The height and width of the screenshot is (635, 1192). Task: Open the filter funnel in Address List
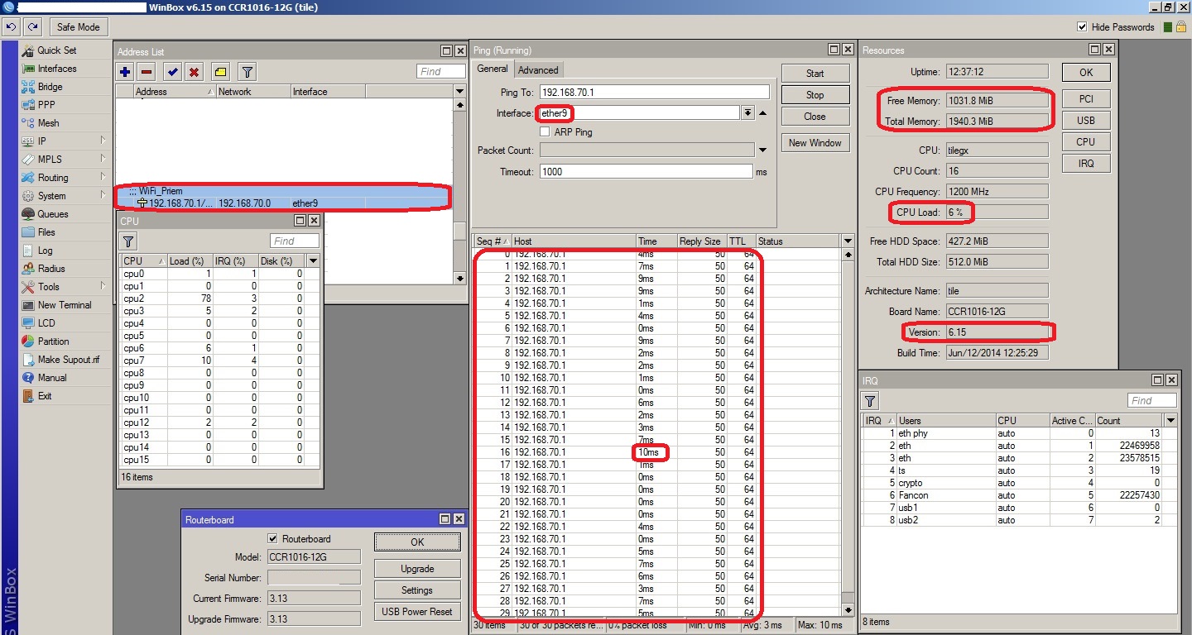coord(247,72)
